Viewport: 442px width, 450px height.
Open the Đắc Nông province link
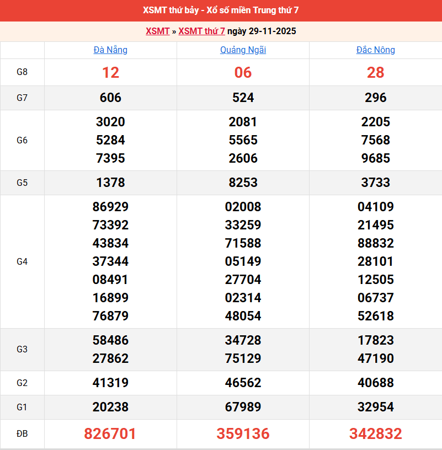coord(375,50)
